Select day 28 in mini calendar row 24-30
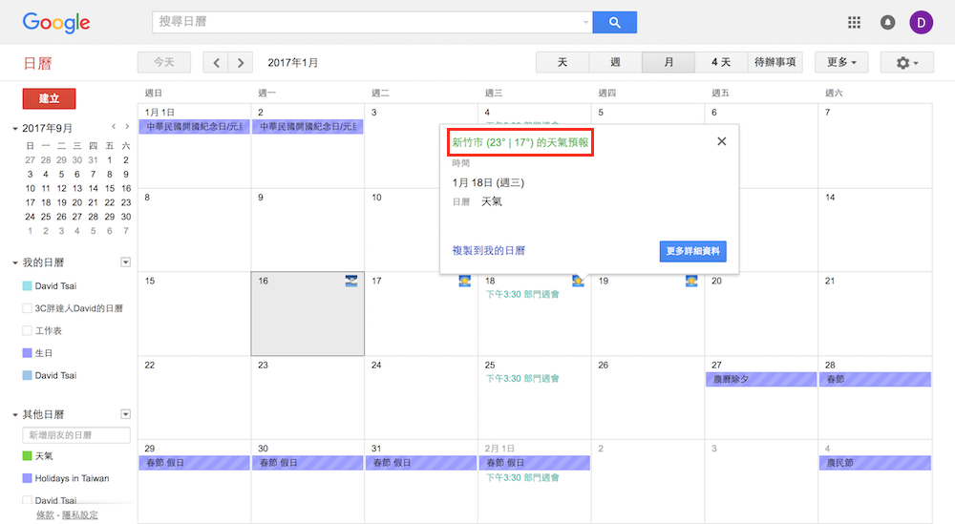Image resolution: width=955 pixels, height=524 pixels. tap(94, 217)
